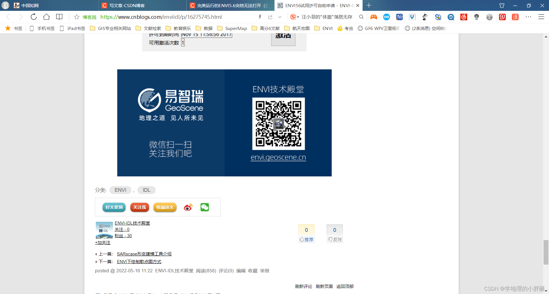Click the orange translate extension icon

(x=515, y=17)
